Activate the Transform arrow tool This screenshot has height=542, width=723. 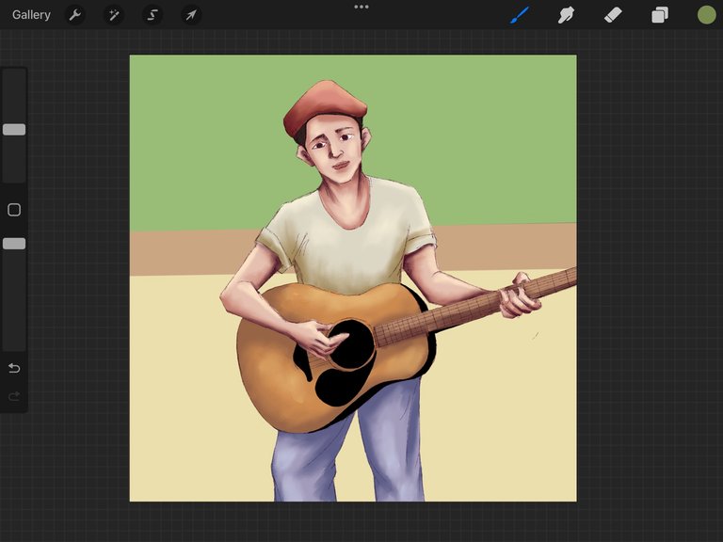tap(191, 15)
